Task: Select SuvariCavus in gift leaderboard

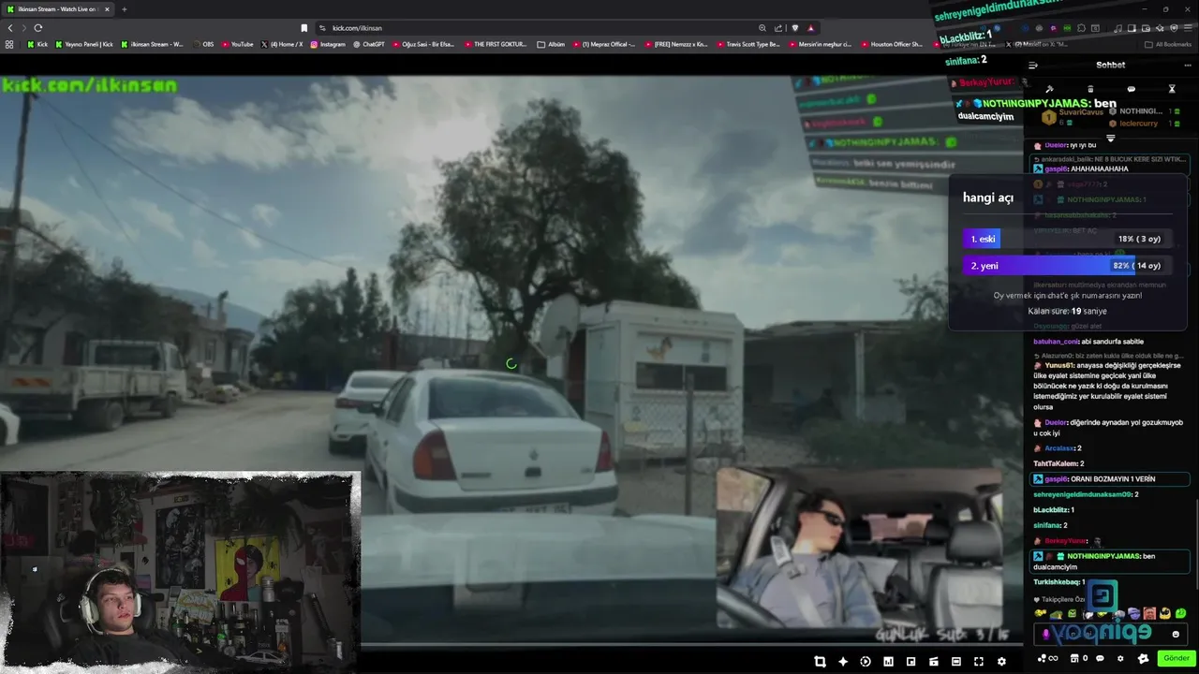Action: pyautogui.click(x=1082, y=112)
